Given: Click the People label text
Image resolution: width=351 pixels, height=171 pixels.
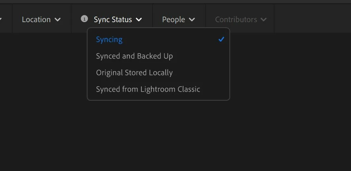Looking at the screenshot, I should tap(174, 20).
